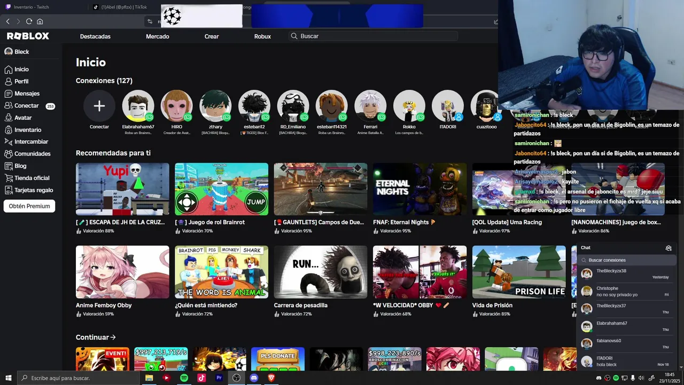
Task: Open the Inicio sidebar home icon
Action: [x=8, y=70]
